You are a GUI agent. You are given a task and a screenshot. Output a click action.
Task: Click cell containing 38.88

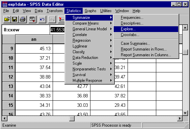(x=34, y=77)
